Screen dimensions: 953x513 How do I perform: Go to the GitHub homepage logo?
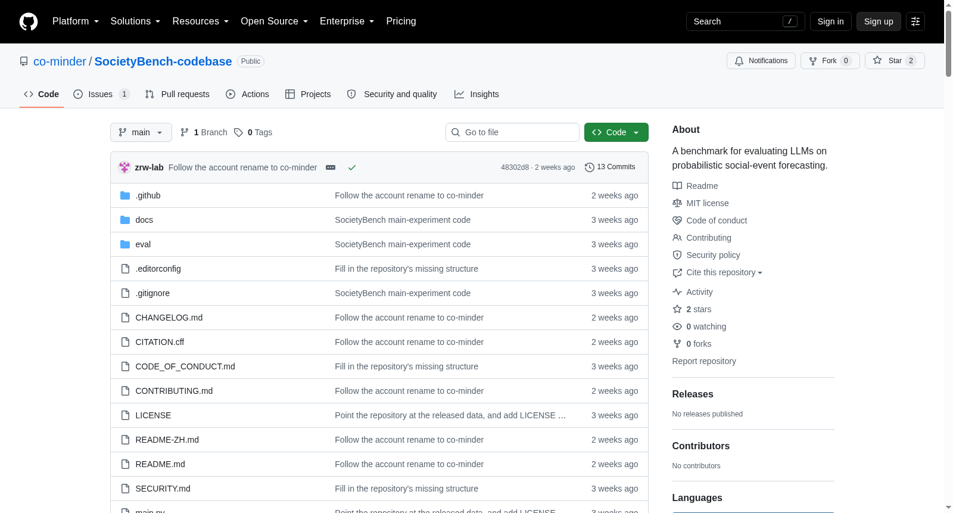click(29, 21)
